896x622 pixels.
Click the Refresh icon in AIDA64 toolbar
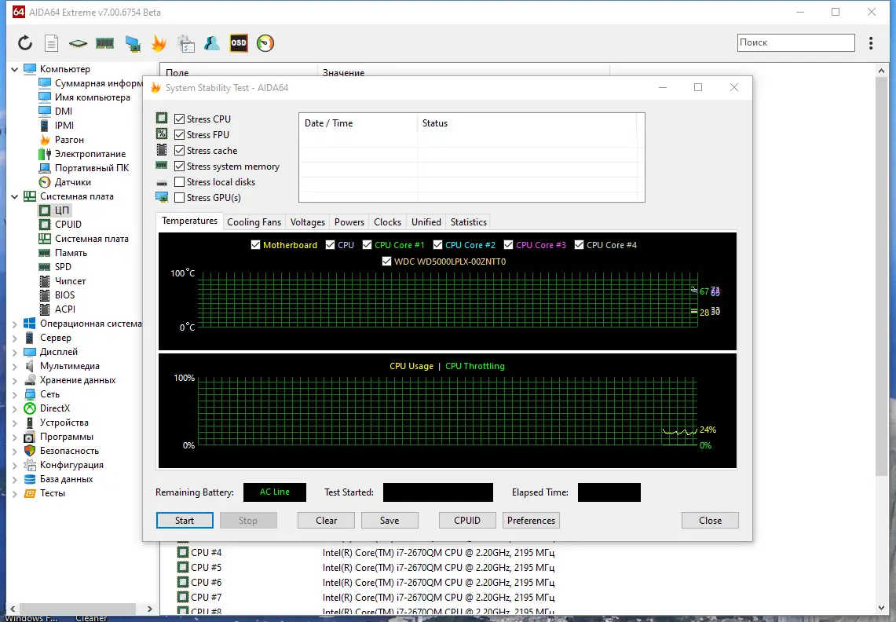point(24,43)
